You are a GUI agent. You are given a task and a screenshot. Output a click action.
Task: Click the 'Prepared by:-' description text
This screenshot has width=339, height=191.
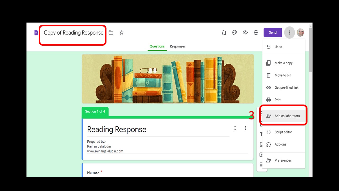coord(97,142)
